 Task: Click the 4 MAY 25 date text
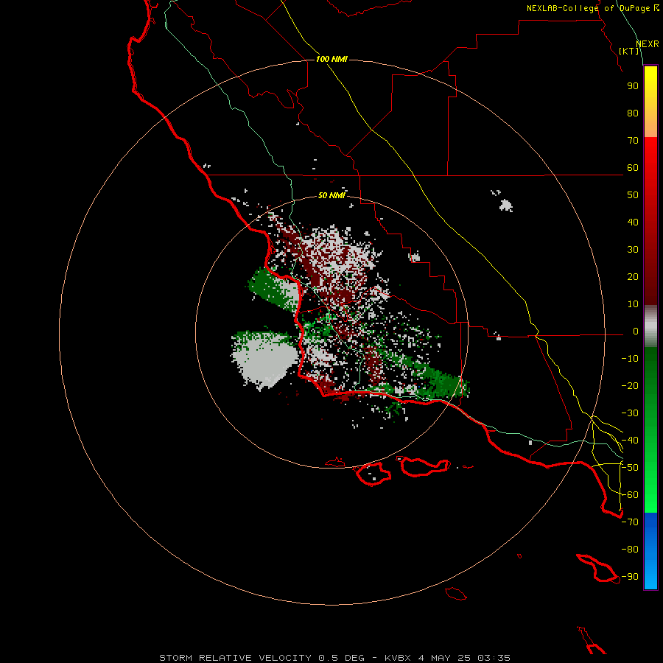coord(444,658)
